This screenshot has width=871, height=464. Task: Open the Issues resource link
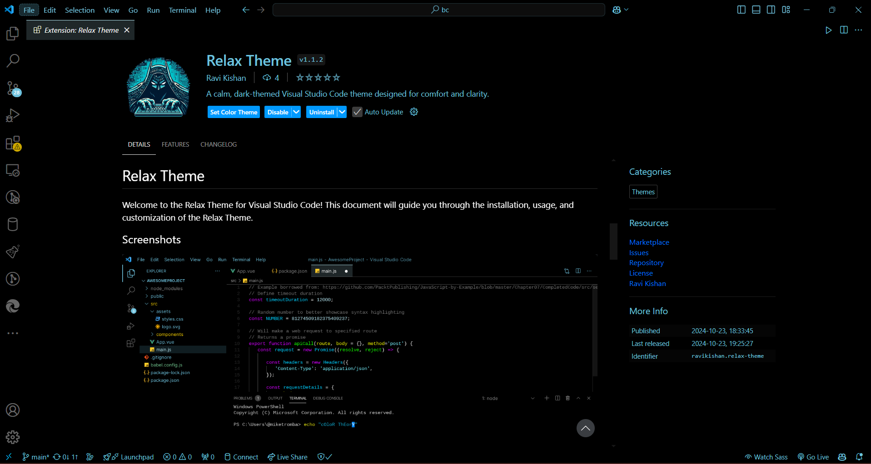click(x=639, y=253)
